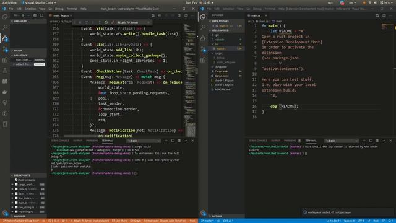This screenshot has width=396, height=223.
Task: Expand the WATCH section
Action: [28, 51]
